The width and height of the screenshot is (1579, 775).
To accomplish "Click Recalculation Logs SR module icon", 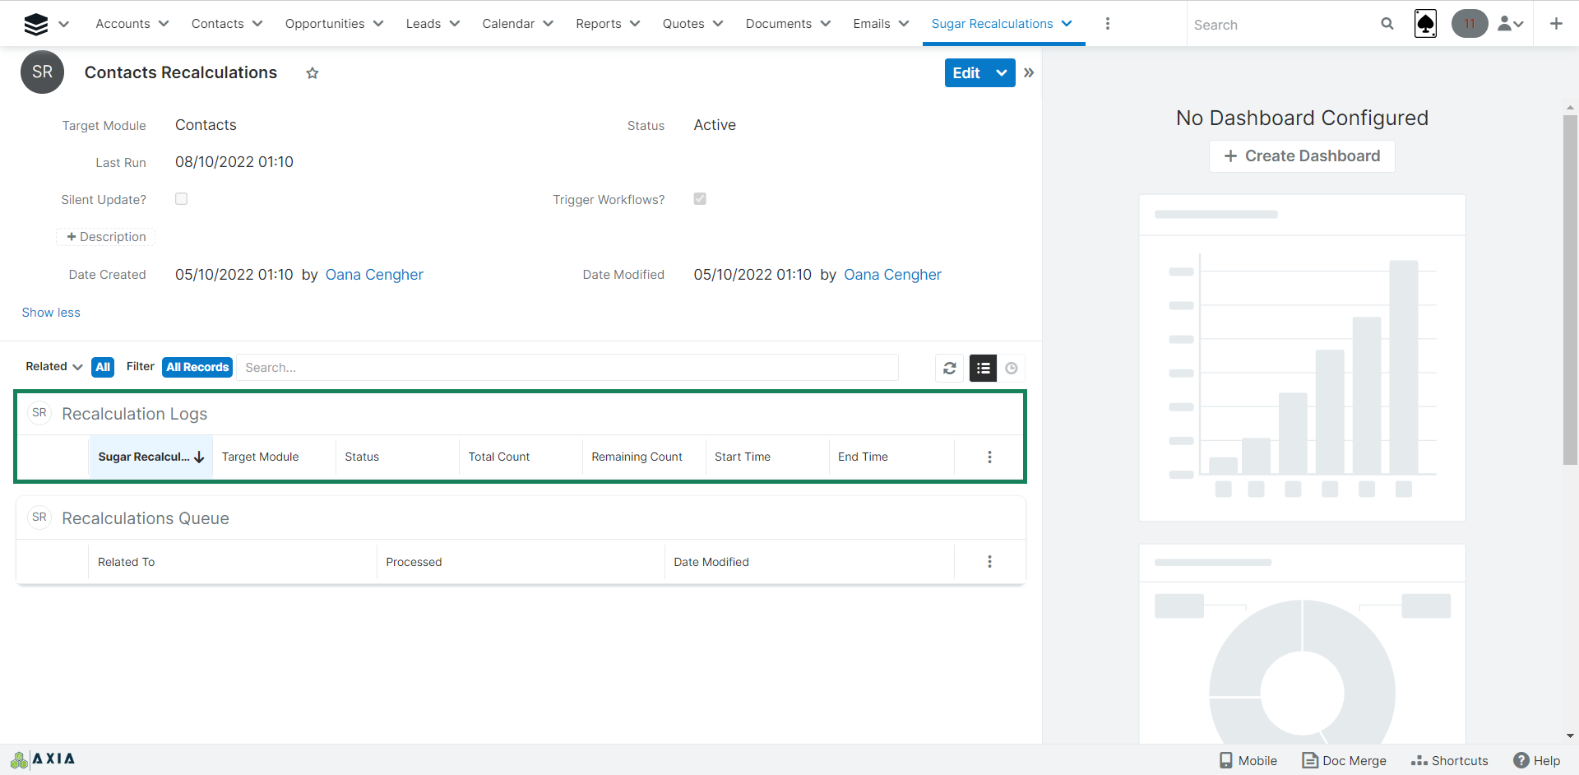I will pos(39,413).
